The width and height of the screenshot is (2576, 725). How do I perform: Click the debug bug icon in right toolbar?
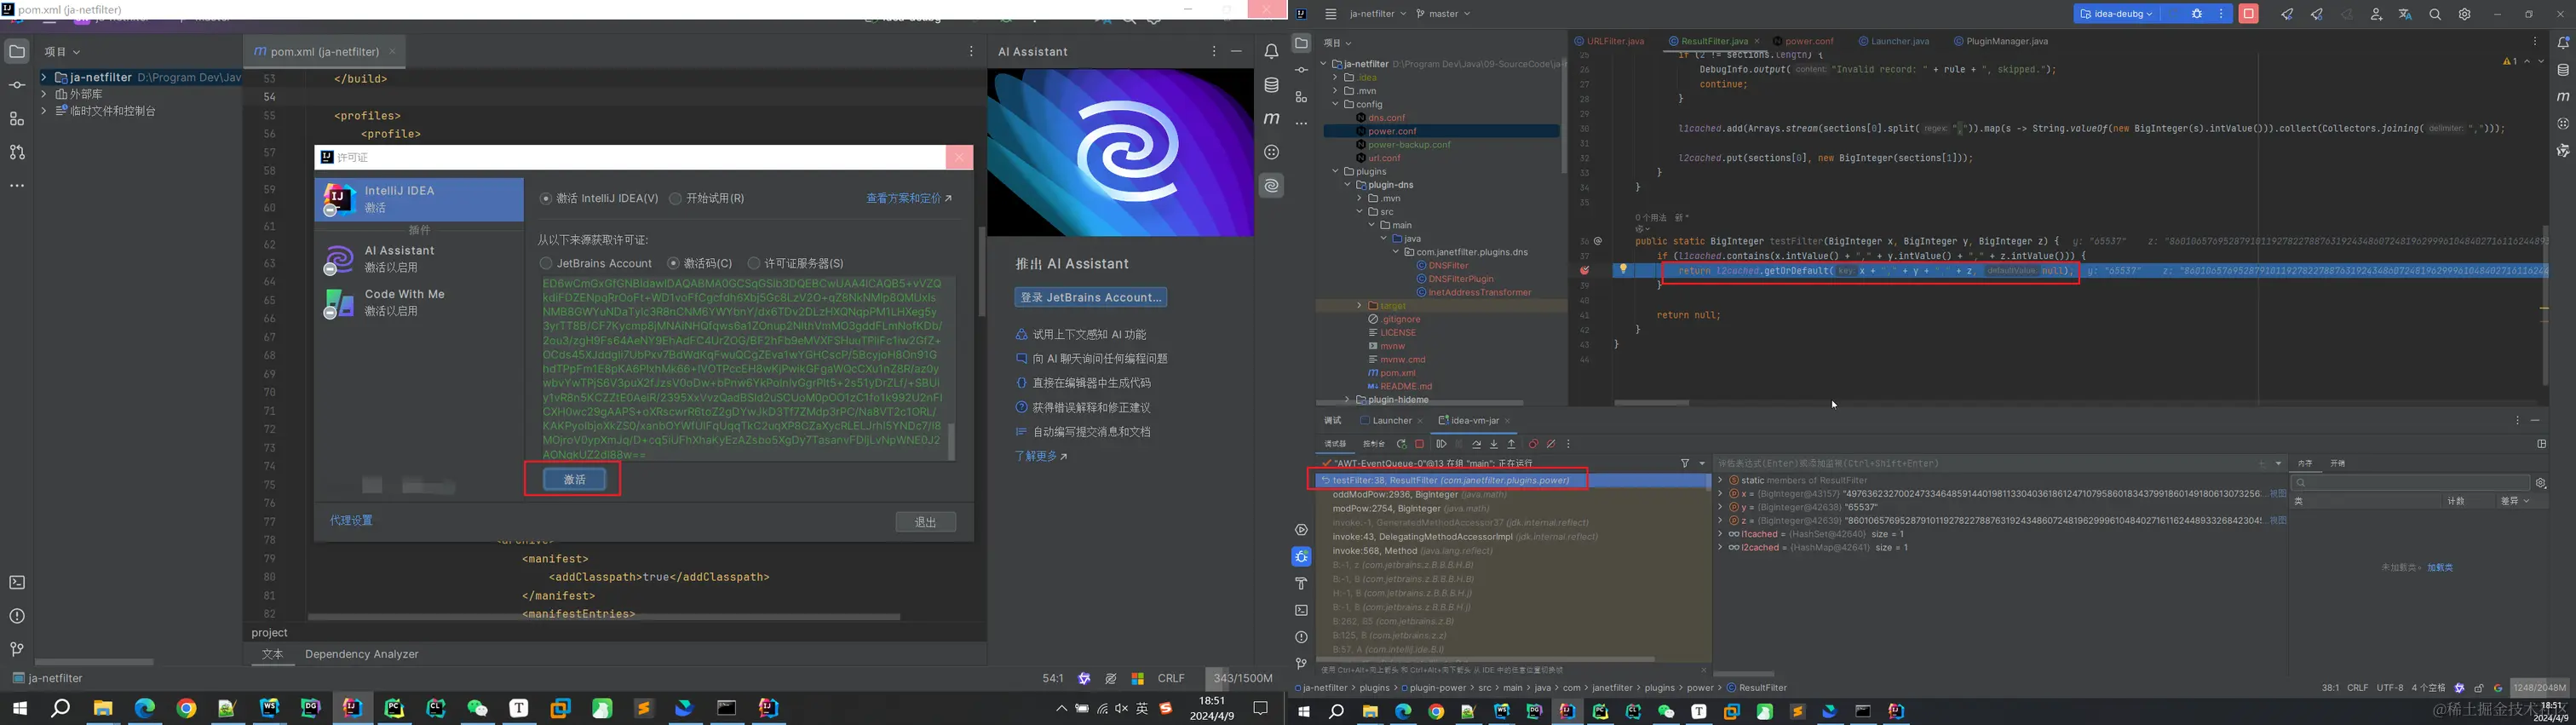pyautogui.click(x=2197, y=14)
